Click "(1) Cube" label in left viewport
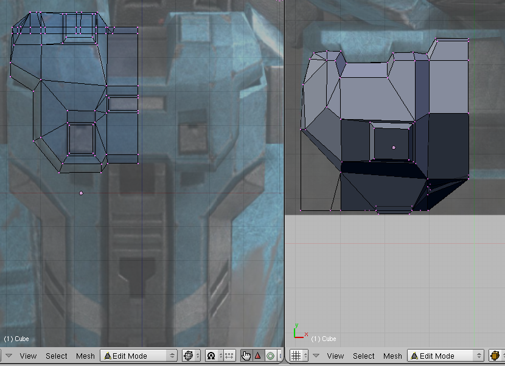This screenshot has width=505, height=366. tap(16, 339)
